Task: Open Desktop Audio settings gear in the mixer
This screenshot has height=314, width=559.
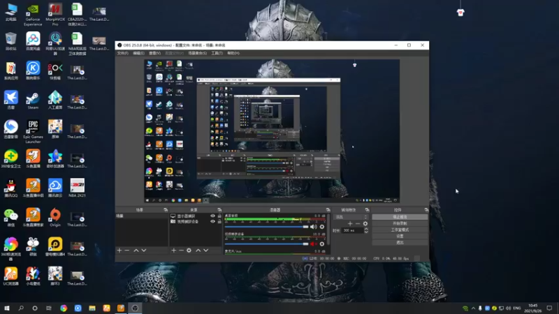Action: (322, 227)
